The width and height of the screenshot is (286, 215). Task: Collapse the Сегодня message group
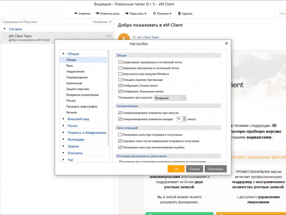click(5, 29)
